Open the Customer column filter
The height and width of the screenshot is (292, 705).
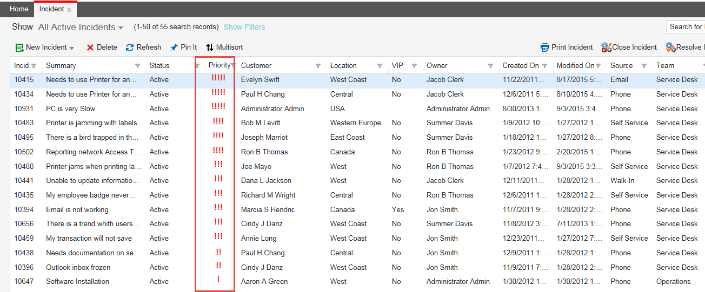tap(318, 66)
